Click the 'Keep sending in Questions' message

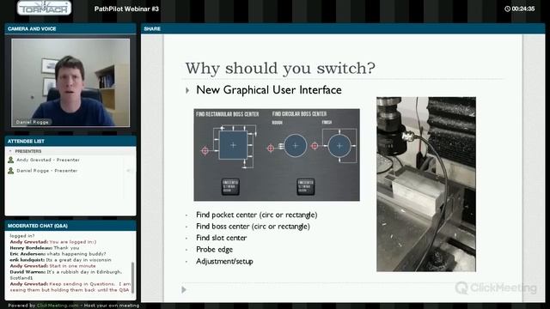point(70,287)
